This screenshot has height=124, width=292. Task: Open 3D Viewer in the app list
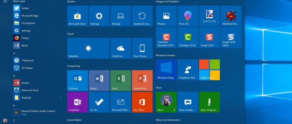(37, 68)
